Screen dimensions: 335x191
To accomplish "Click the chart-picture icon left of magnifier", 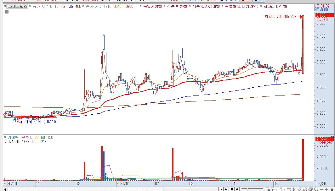I will (311, 189).
